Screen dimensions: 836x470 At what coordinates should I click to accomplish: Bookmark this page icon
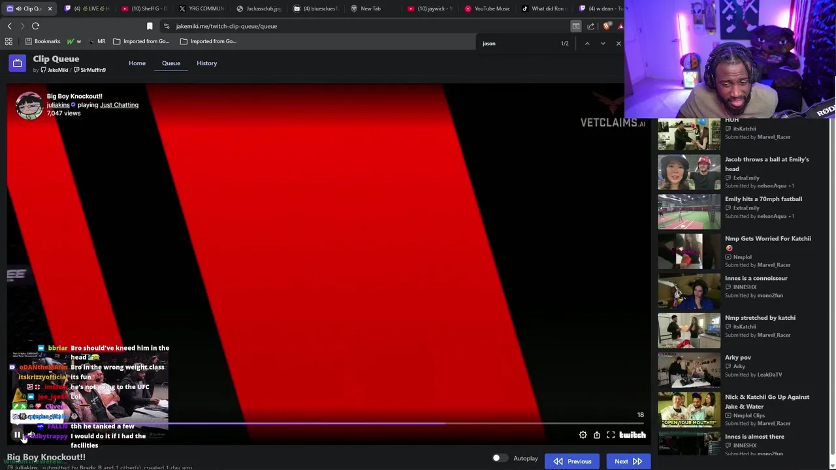(150, 26)
